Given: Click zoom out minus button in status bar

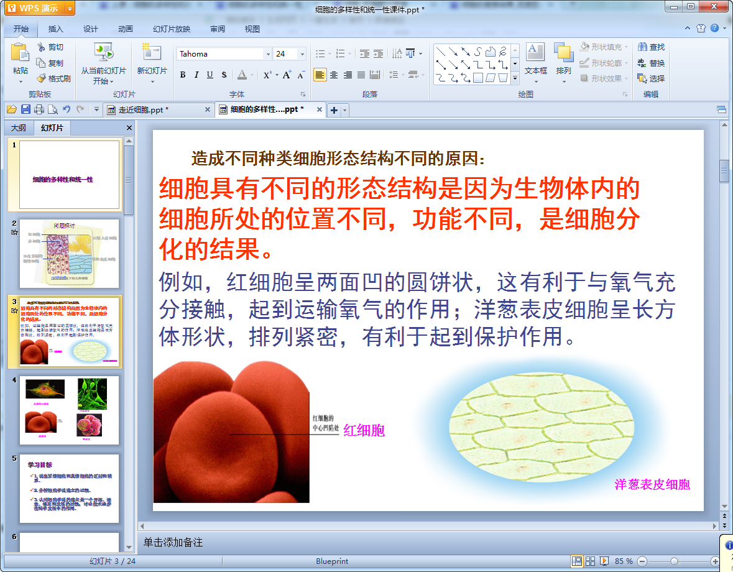Looking at the screenshot, I should 642,561.
